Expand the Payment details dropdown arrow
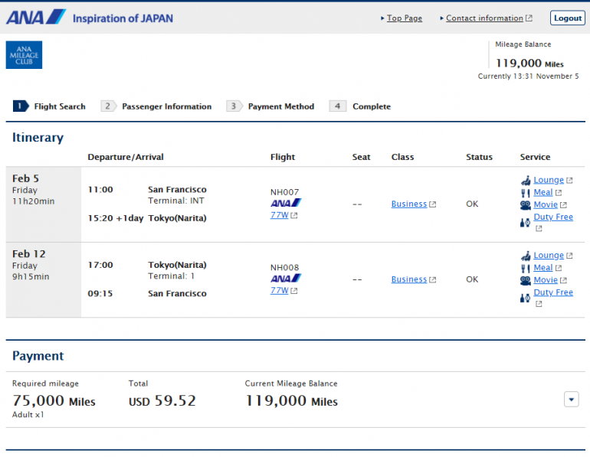 point(571,399)
